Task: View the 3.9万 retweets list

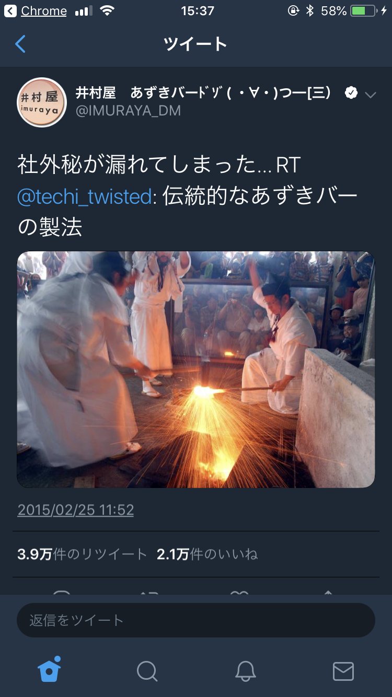Action: (82, 554)
